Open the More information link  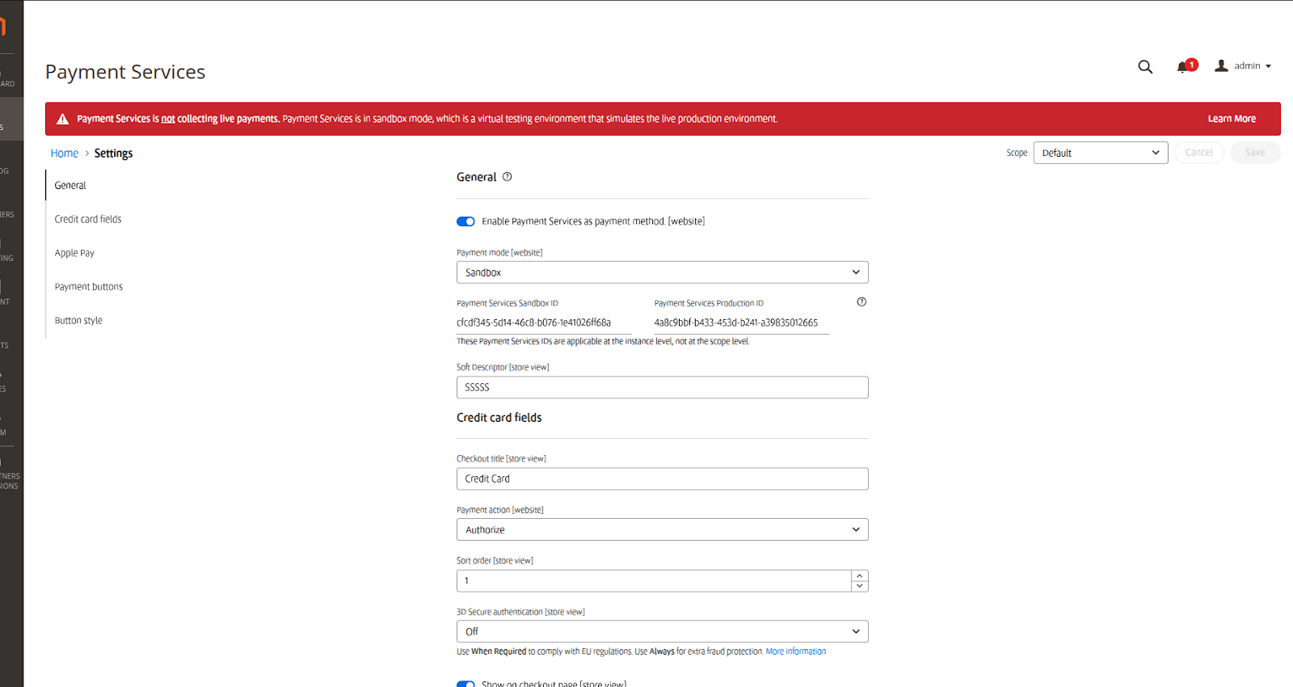(795, 651)
